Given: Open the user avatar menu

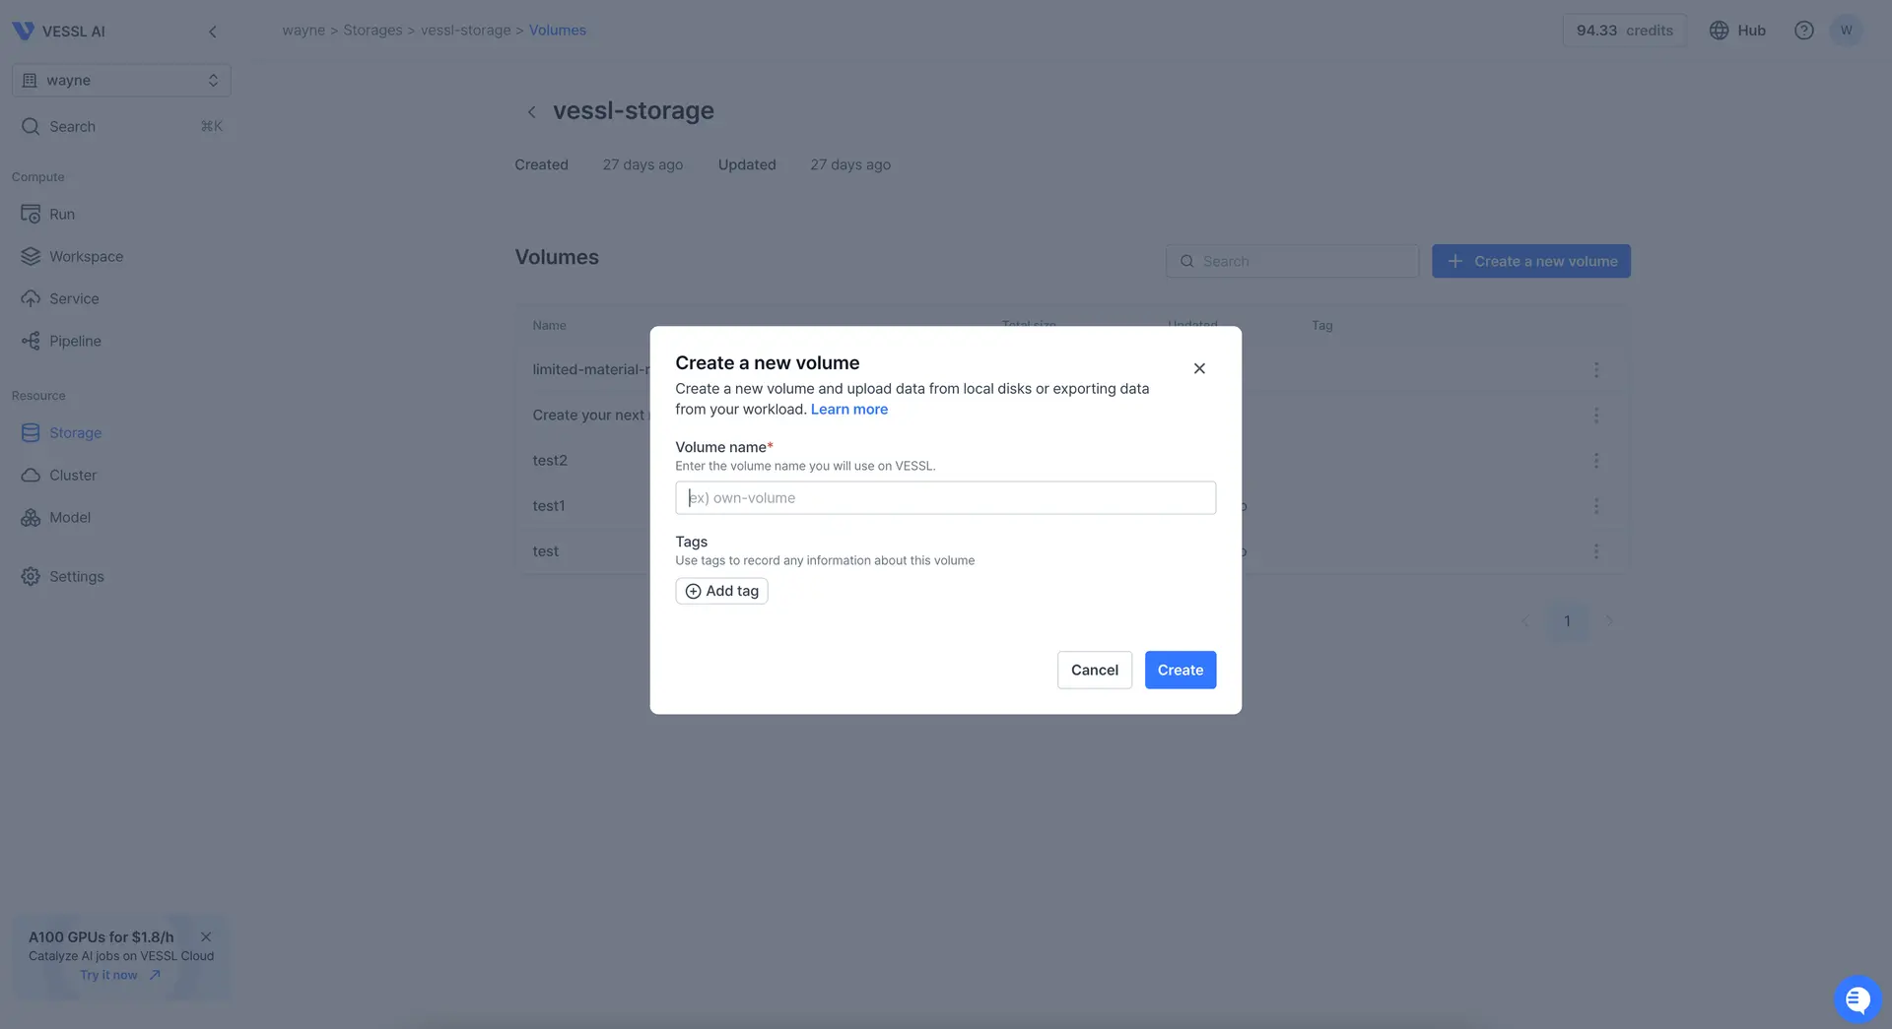Looking at the screenshot, I should pyautogui.click(x=1847, y=31).
